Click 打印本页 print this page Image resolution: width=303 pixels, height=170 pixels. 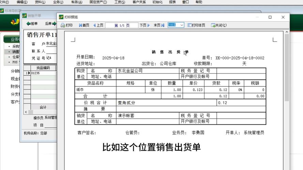[x=196, y=25]
